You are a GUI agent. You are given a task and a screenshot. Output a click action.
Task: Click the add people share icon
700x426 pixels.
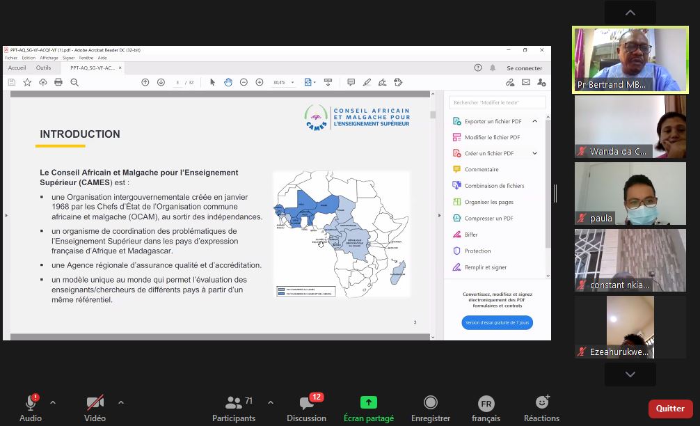pos(541,82)
